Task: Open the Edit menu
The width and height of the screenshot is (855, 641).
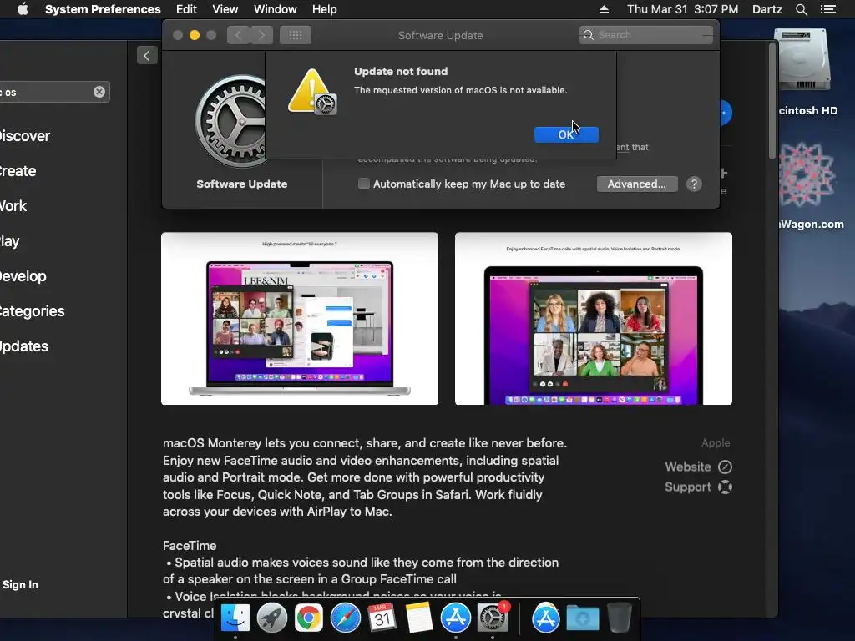Action: tap(186, 9)
